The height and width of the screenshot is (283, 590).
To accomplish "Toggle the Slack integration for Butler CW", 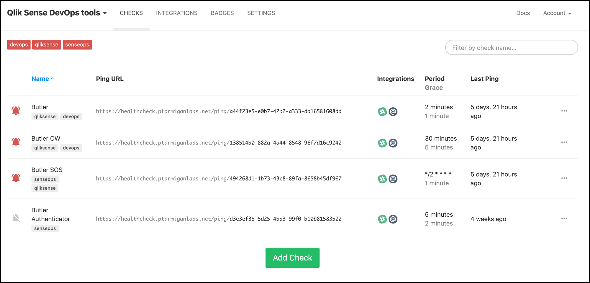I will point(382,143).
